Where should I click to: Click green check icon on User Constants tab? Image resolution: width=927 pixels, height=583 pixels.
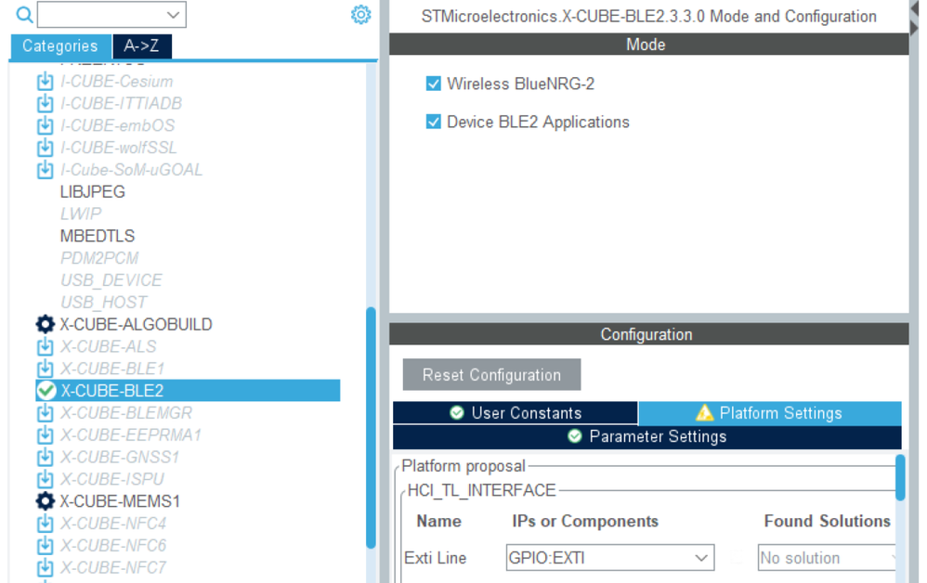pos(456,412)
